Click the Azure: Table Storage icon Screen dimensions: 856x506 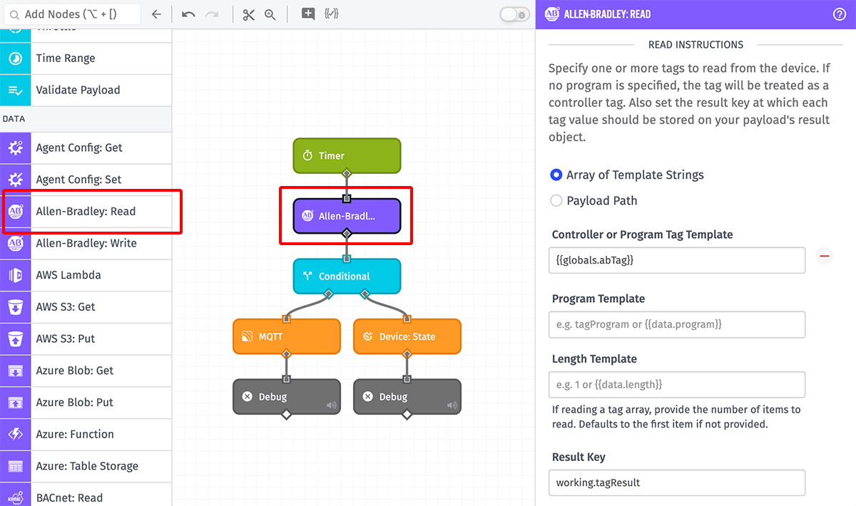(15, 466)
